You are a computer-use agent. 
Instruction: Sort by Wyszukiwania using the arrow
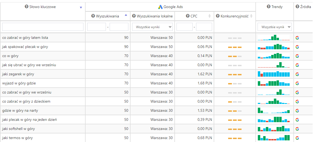point(126,15)
